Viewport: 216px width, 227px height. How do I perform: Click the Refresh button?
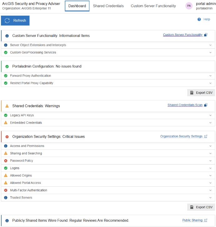pyautogui.click(x=15, y=21)
